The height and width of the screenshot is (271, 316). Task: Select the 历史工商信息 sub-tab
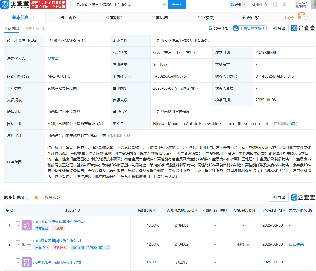click(36, 28)
